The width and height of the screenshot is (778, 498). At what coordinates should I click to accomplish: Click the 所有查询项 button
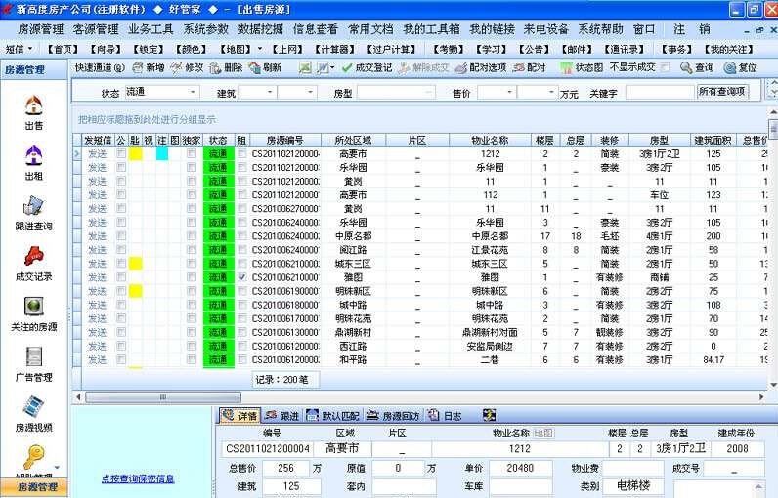(x=722, y=91)
